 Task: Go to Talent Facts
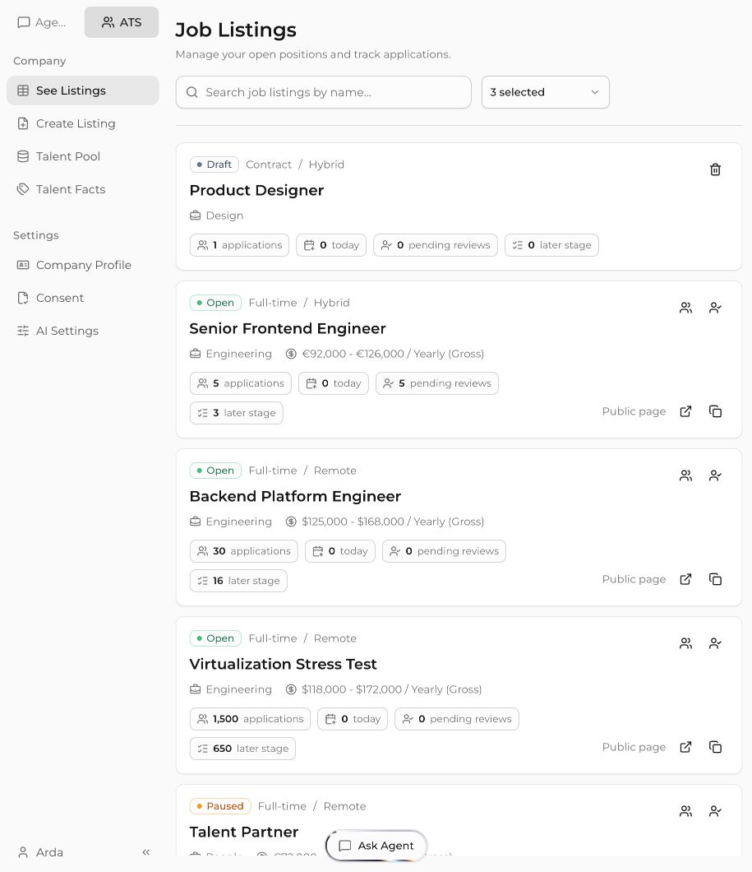[x=83, y=189]
